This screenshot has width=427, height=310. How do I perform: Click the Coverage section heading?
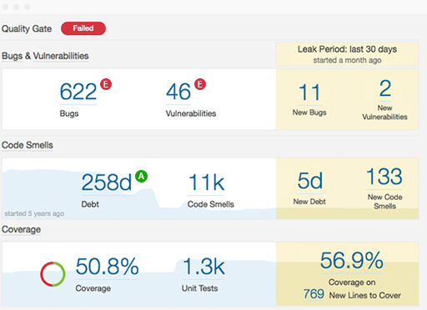(x=21, y=229)
